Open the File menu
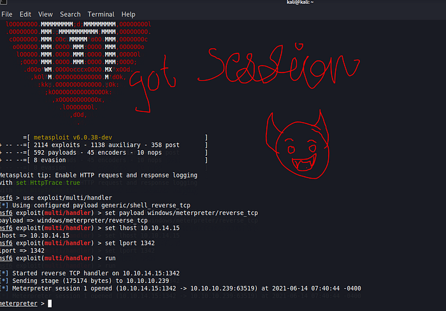This screenshot has width=446, height=311. pyautogui.click(x=7, y=14)
